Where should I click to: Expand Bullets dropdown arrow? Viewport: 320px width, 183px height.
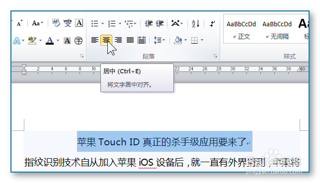(x=102, y=23)
